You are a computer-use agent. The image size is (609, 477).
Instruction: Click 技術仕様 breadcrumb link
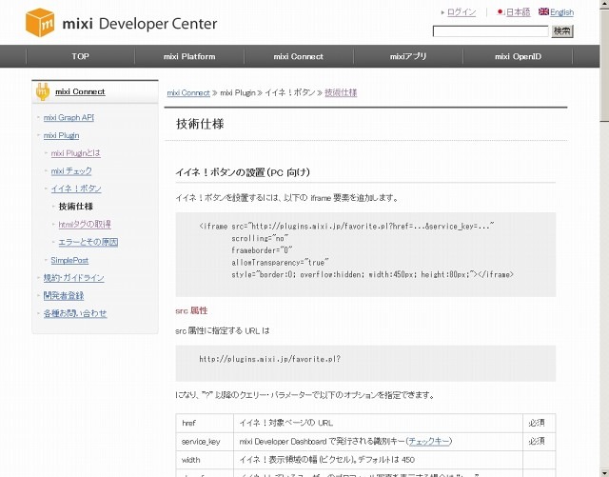pos(341,92)
